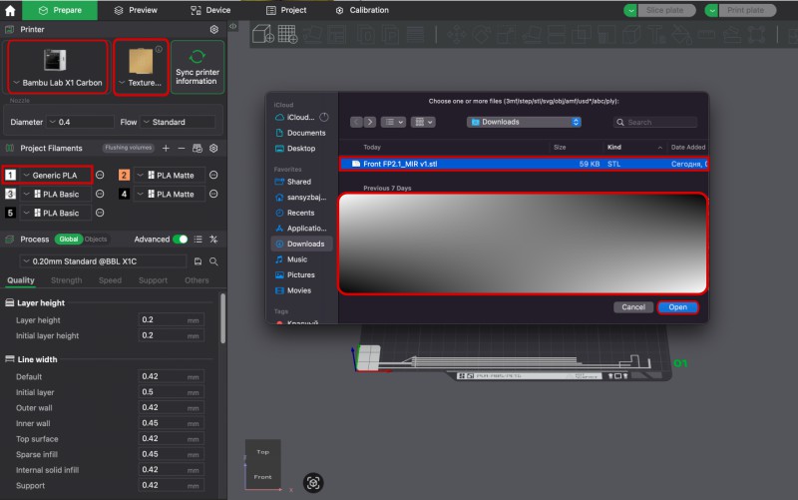Screen dimensions: 798x500
Task: Search process settings magnifier icon
Action: pos(213,261)
